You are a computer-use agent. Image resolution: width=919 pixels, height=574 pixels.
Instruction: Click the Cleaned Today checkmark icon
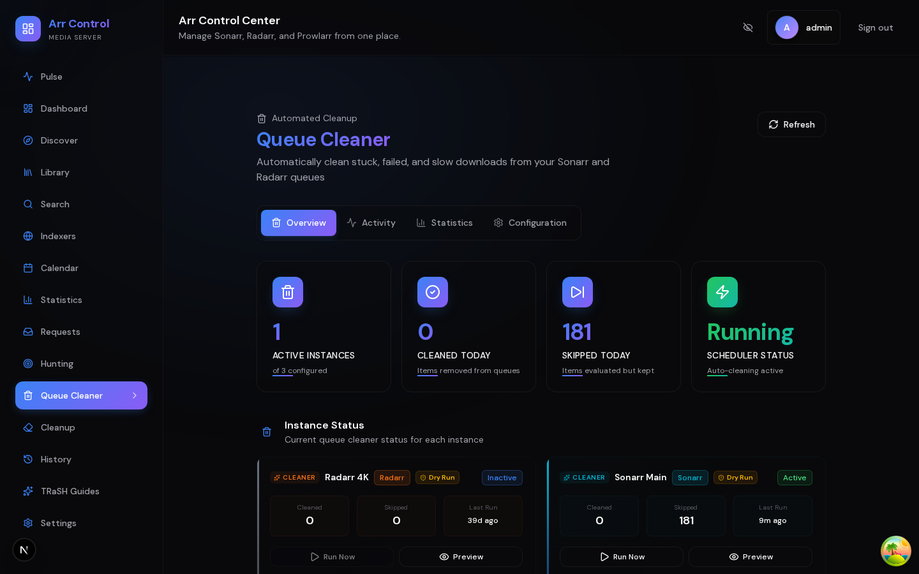coord(433,292)
